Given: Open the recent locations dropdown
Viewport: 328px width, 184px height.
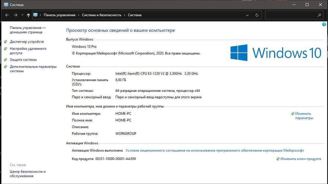Looking at the screenshot, I should 22,15.
